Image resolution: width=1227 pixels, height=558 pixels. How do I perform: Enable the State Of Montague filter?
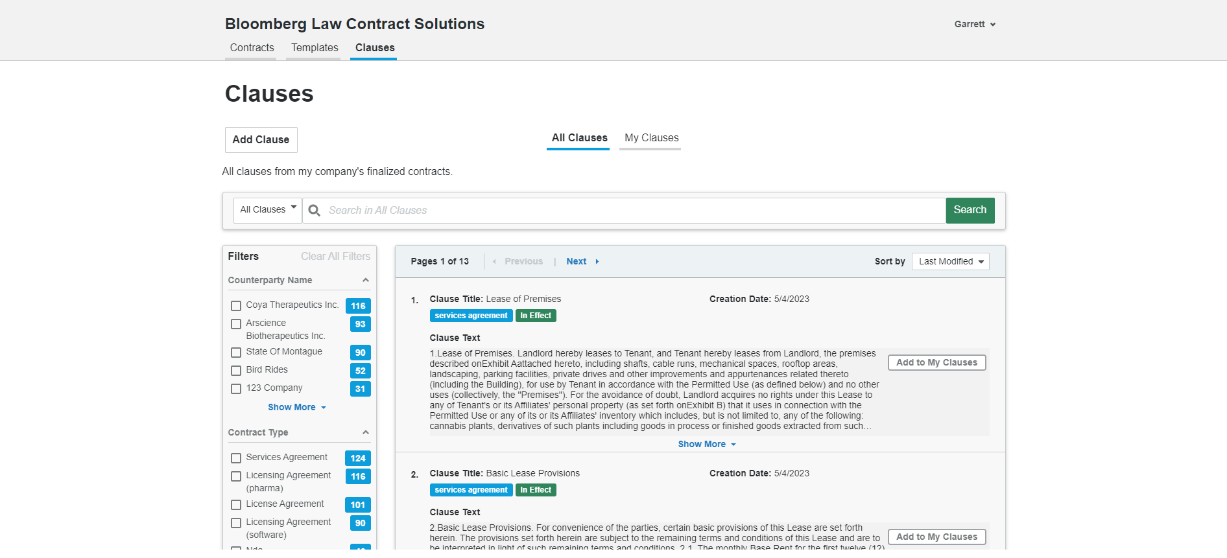point(235,352)
